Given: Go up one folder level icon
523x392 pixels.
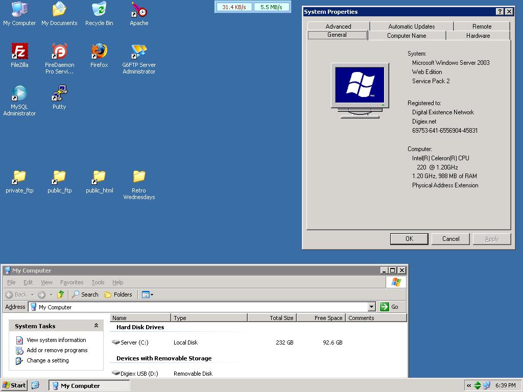Looking at the screenshot, I should [x=60, y=295].
